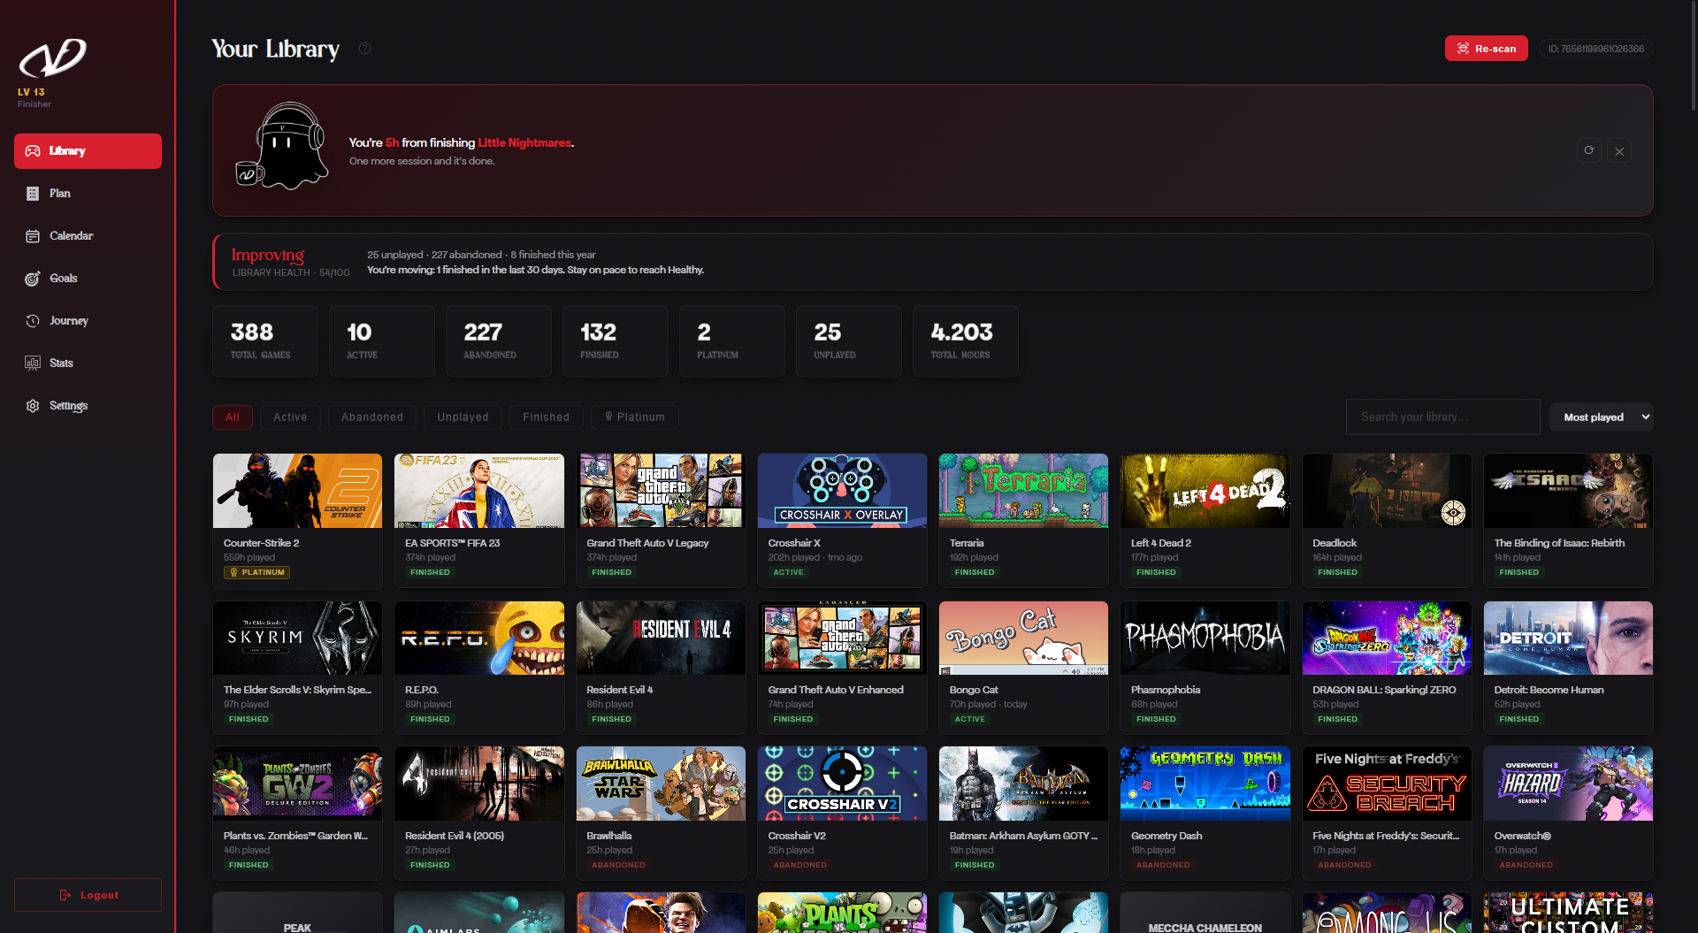Open Five Nights at Freddy's Security Breach cover
Viewport: 1698px width, 933px height.
pos(1387,784)
